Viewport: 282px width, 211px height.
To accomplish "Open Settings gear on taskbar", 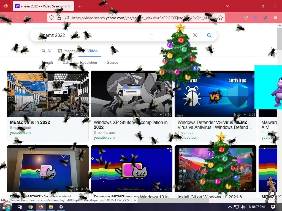I will (x=61, y=207).
